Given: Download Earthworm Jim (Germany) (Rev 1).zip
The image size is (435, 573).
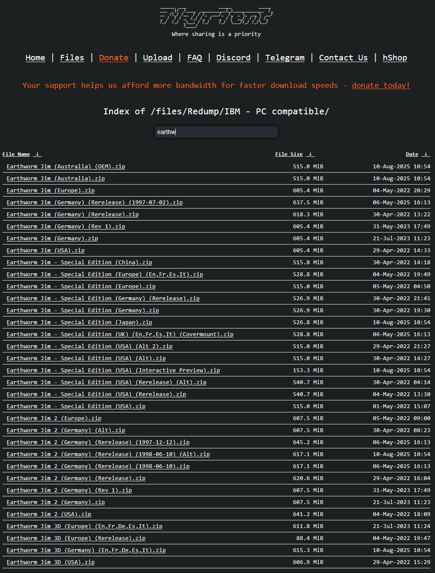Looking at the screenshot, I should pyautogui.click(x=66, y=227).
